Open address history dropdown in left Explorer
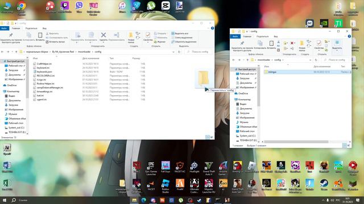 click(173, 52)
